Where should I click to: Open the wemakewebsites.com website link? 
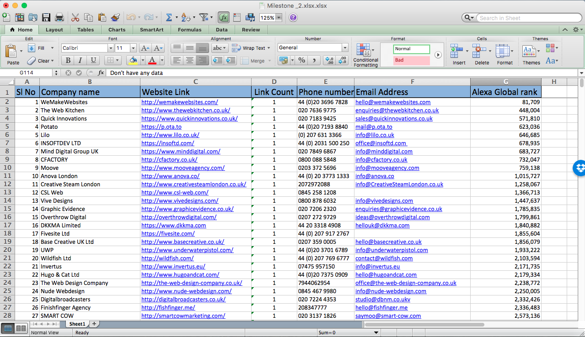(x=180, y=102)
